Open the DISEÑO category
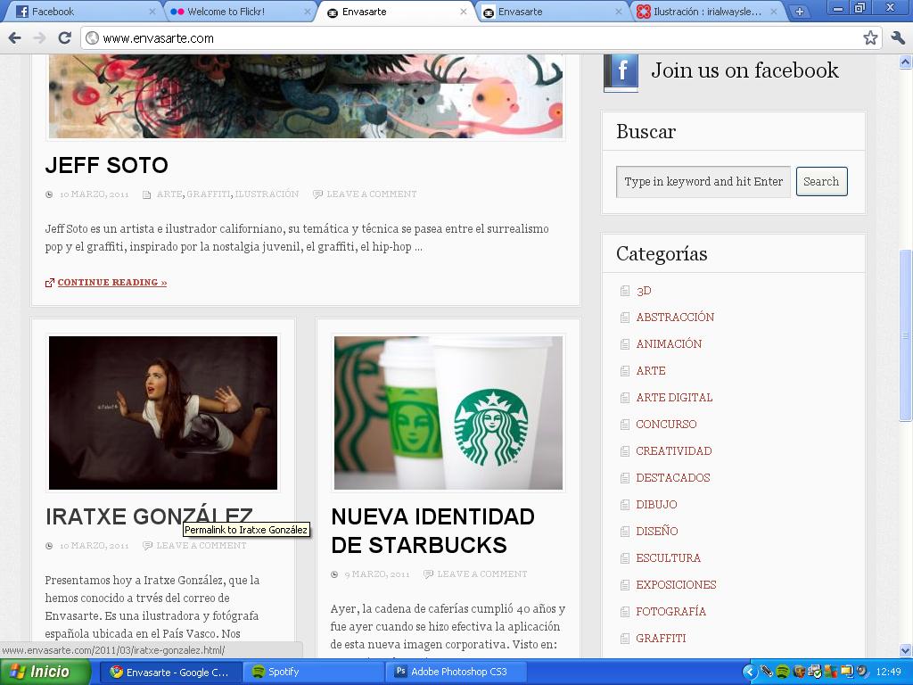Viewport: 913px width, 685px height. point(657,532)
